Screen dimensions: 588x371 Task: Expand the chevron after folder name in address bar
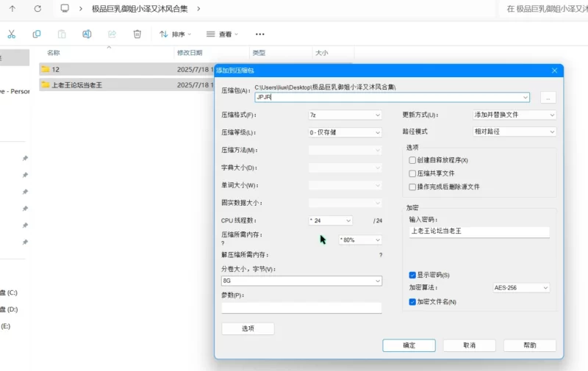click(198, 9)
